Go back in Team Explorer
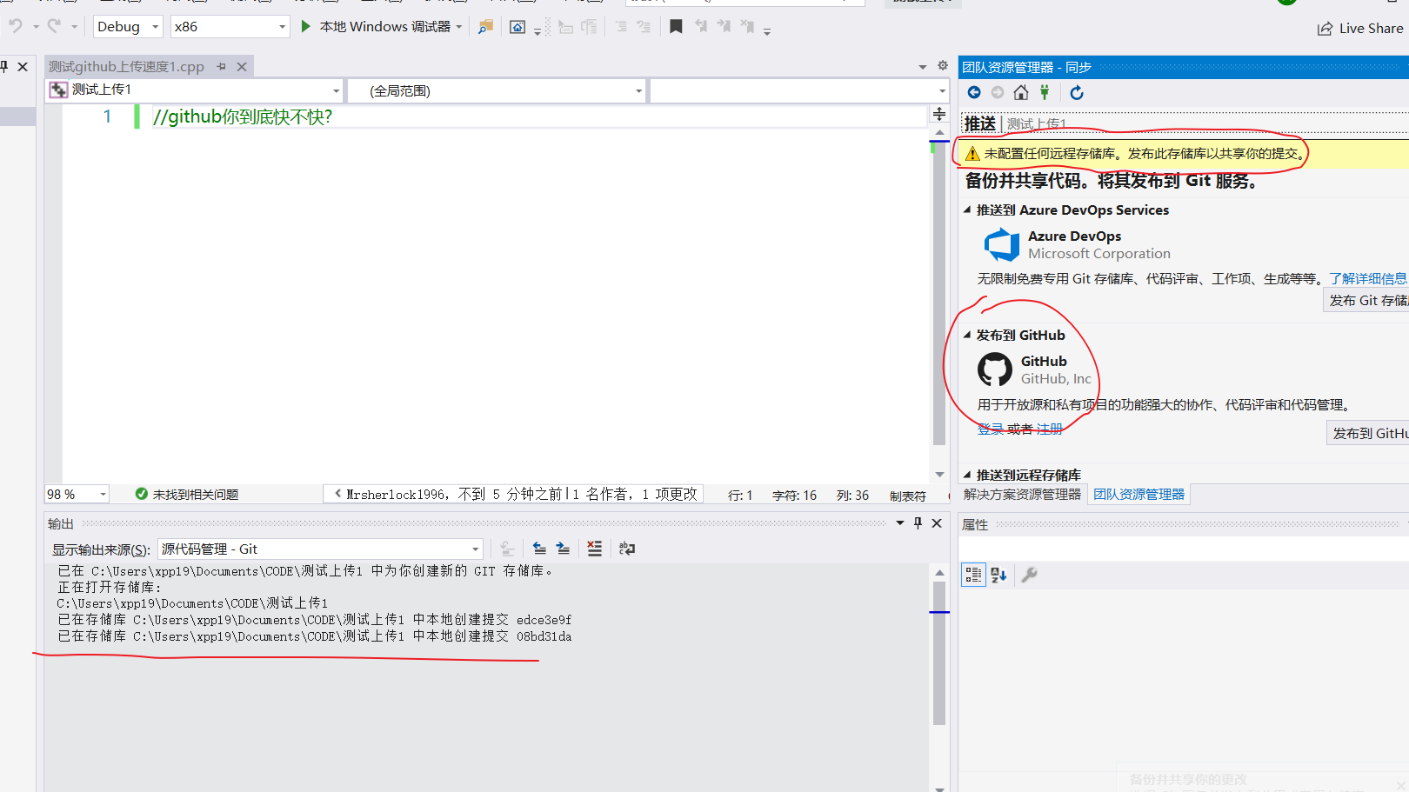The width and height of the screenshot is (1409, 792). (x=974, y=93)
